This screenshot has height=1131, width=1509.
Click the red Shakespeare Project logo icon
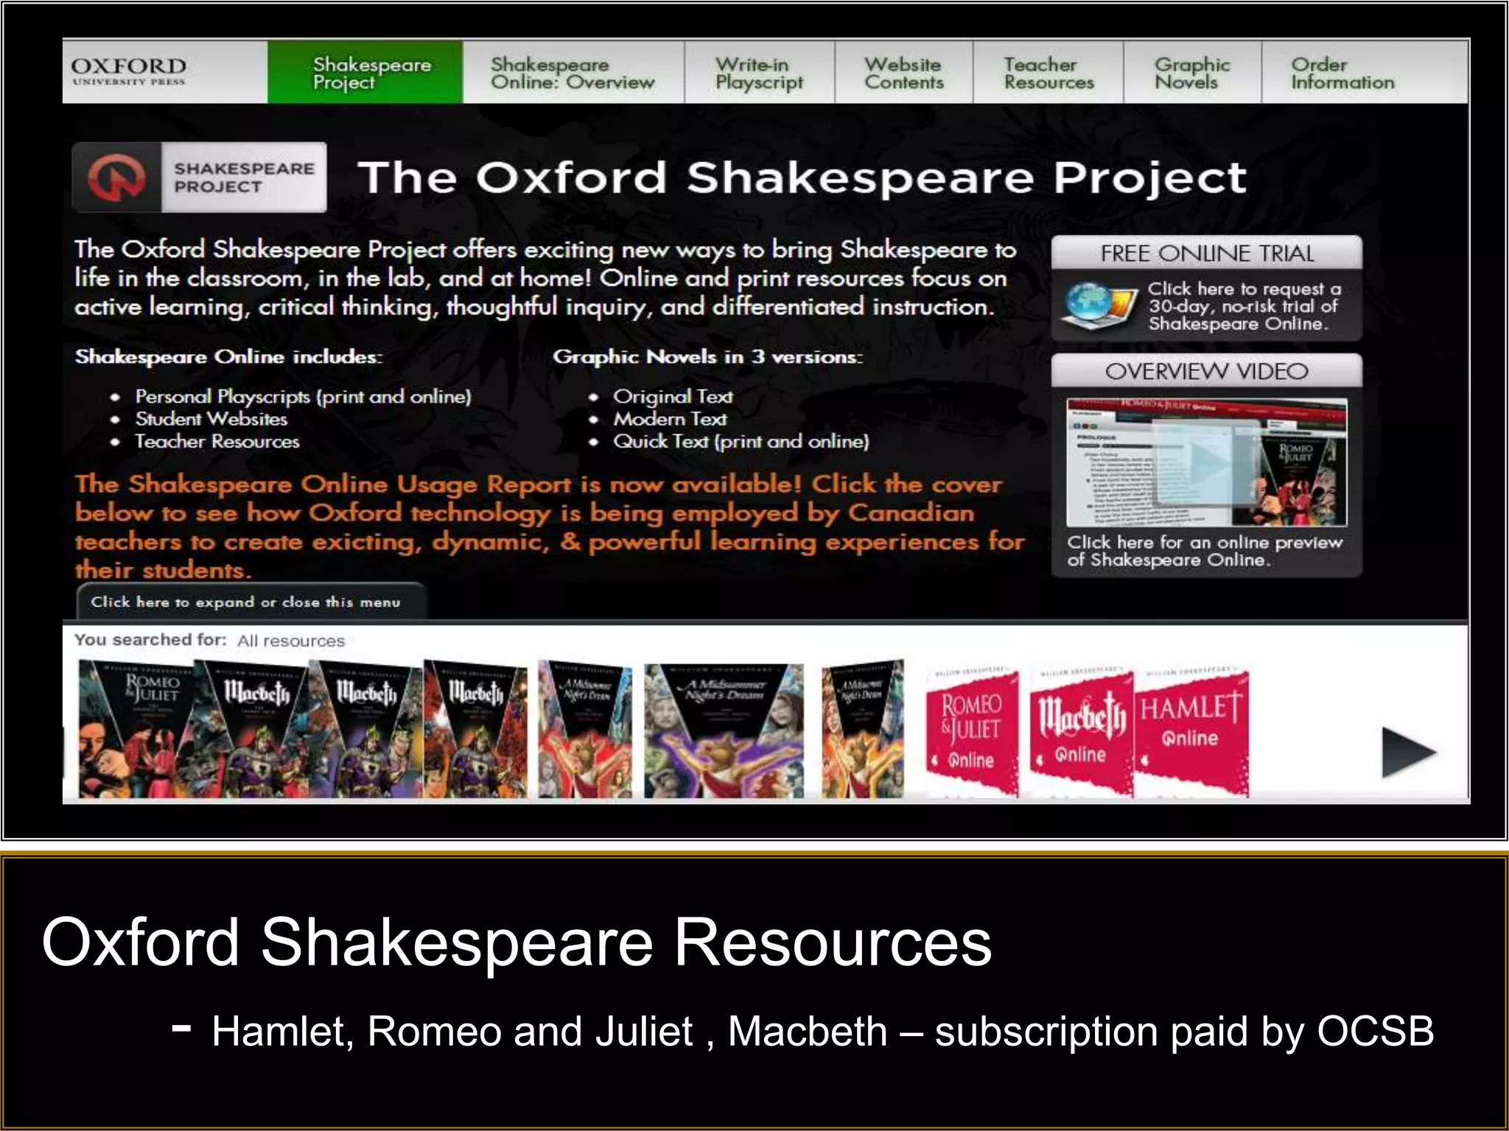tap(116, 177)
